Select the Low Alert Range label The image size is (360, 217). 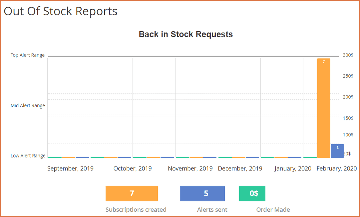[x=28, y=156]
